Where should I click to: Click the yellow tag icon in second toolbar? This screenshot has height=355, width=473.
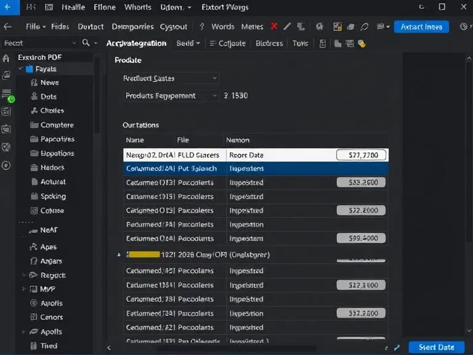(362, 44)
